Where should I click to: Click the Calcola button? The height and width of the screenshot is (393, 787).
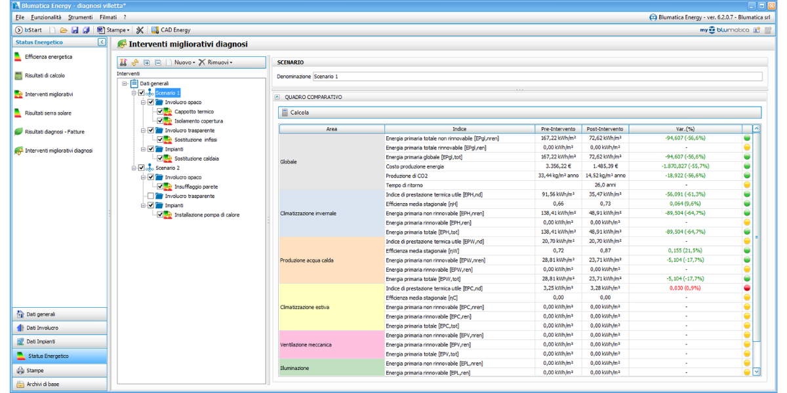[x=294, y=113]
